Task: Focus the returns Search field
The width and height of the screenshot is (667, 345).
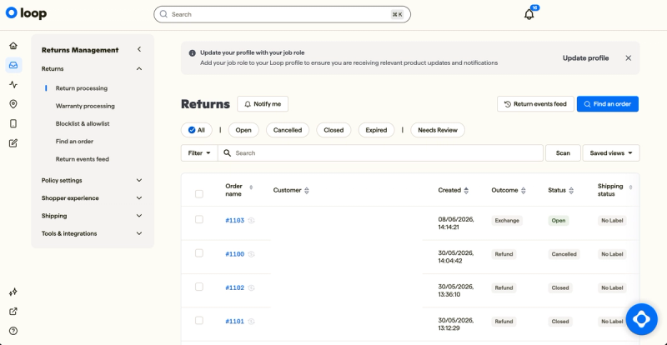Action: tap(381, 153)
